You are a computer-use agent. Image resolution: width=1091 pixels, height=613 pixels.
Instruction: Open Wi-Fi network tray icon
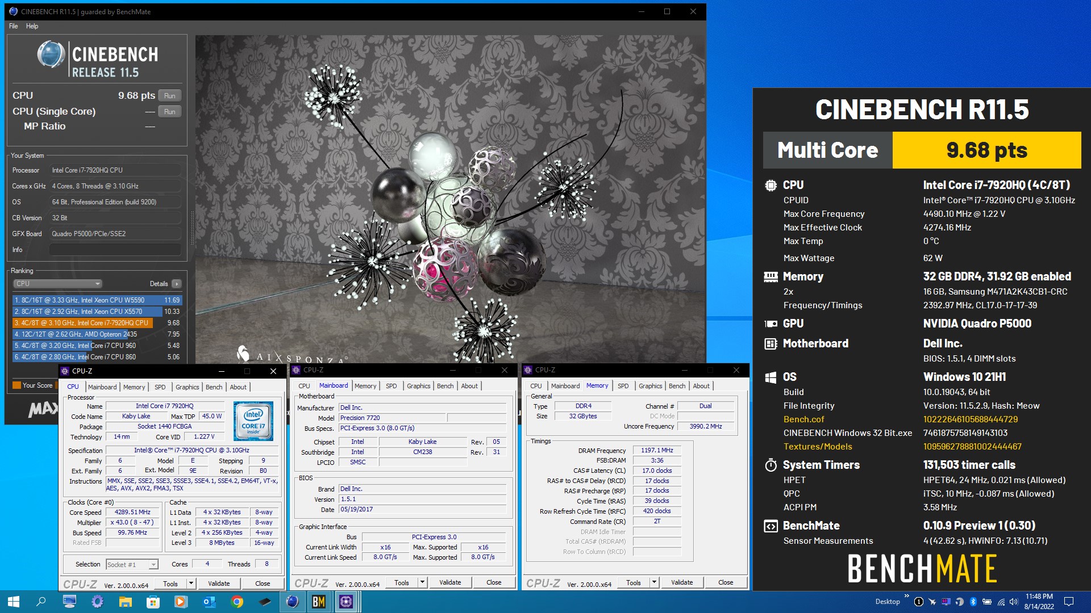coord(1001,602)
